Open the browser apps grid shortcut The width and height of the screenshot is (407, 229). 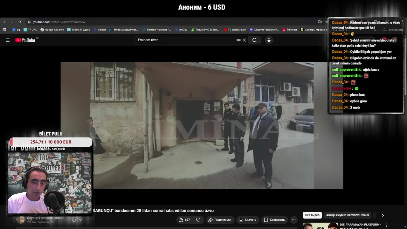(x=4, y=30)
